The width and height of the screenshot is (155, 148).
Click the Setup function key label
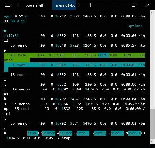[x=33, y=133]
